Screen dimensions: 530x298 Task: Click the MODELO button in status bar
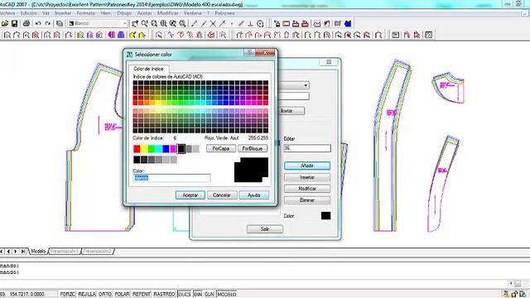click(x=226, y=295)
